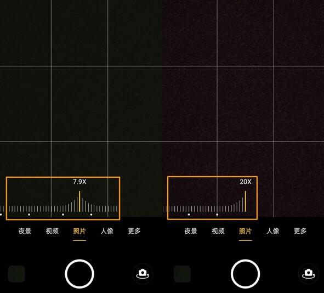Click the 7.9X zoom slider's yellow indicator
Viewport: 324px width, 293px height.
click(79, 201)
